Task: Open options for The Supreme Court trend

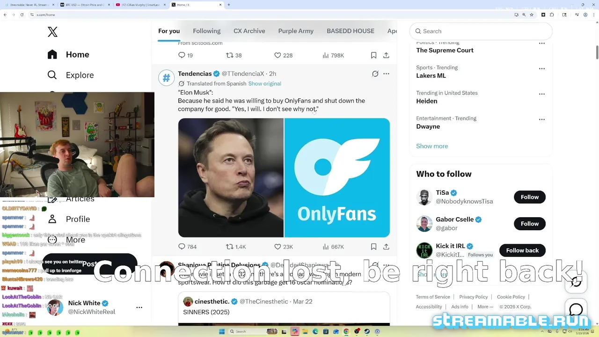Action: 541,43
